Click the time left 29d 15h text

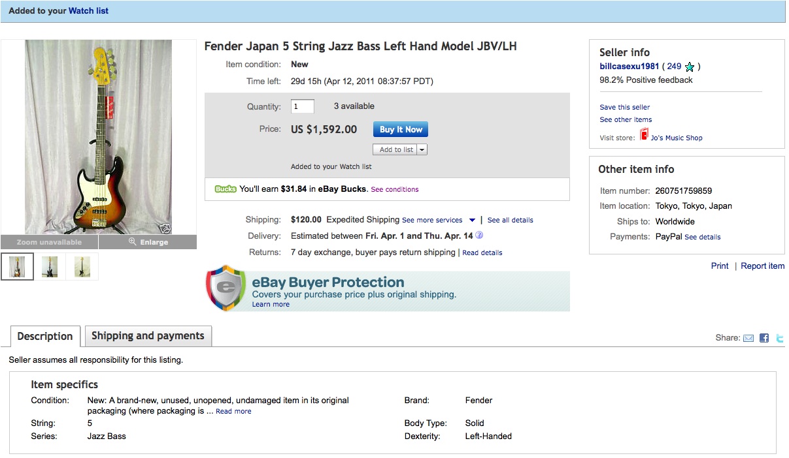tap(362, 82)
